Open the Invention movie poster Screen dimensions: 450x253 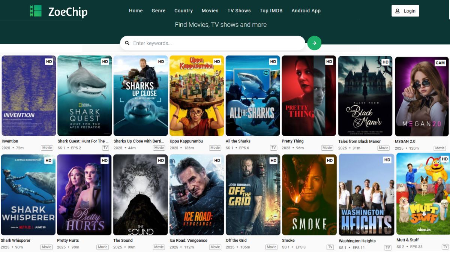(29, 96)
